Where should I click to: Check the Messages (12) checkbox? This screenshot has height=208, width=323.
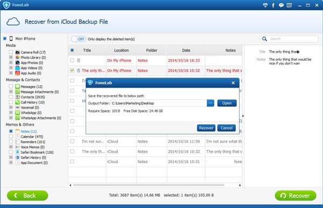11,87
